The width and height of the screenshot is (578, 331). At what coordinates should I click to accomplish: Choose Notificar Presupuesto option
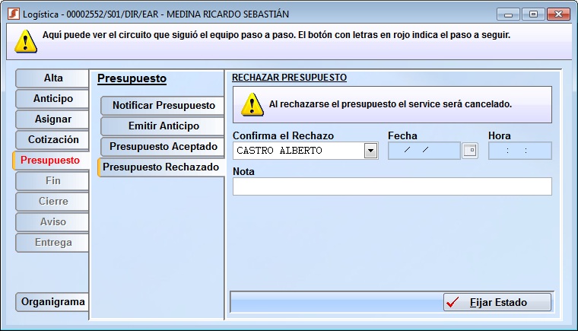[164, 106]
